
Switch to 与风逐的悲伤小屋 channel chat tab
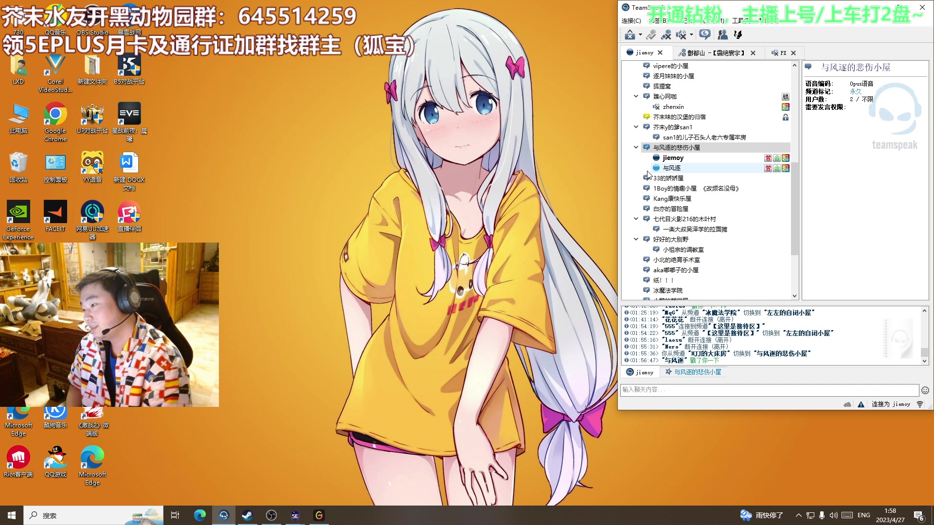[x=693, y=372]
